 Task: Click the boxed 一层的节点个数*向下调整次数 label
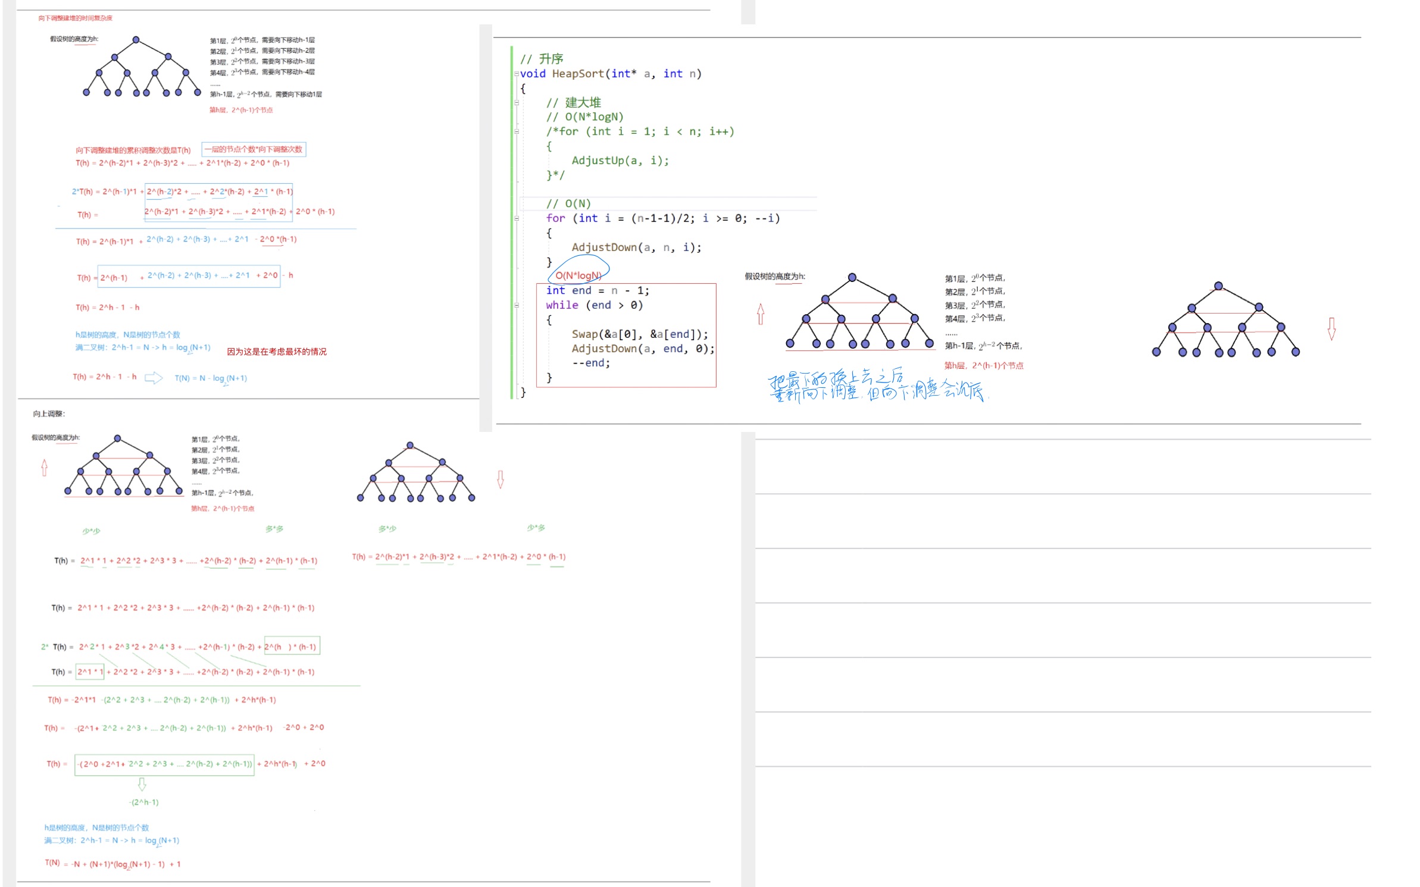coord(254,149)
